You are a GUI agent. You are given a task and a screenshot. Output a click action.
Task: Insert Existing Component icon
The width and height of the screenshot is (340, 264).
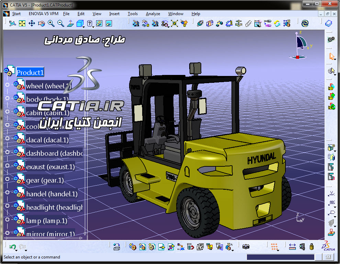(161, 246)
